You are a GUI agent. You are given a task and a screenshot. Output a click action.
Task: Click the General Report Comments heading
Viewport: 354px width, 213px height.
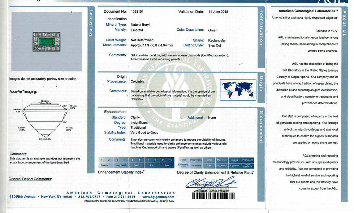tap(30, 179)
